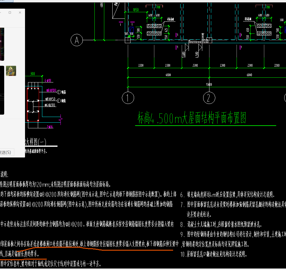Select the Φ8@150 rebar annotation
Screen dimensions: 286x270
coord(50,99)
